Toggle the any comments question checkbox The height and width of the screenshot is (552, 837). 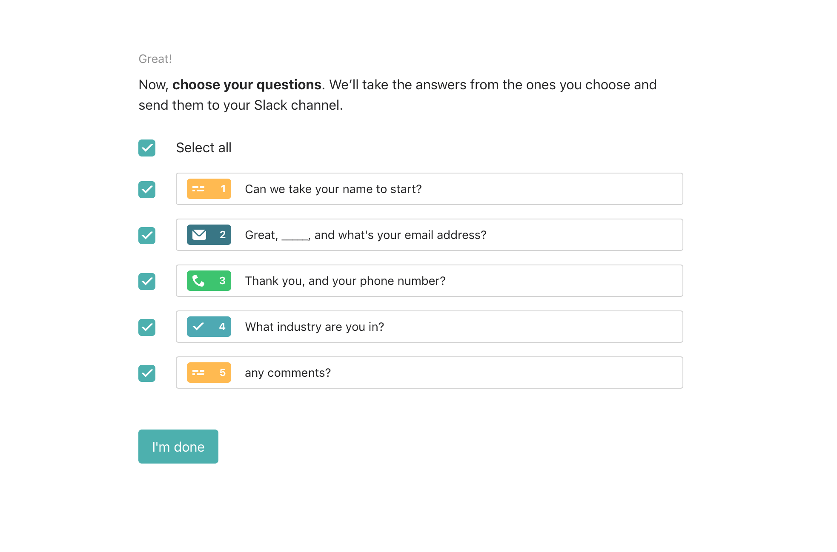pos(147,373)
